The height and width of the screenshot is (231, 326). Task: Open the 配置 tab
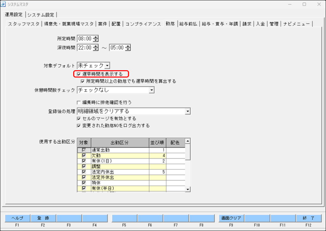click(x=116, y=24)
